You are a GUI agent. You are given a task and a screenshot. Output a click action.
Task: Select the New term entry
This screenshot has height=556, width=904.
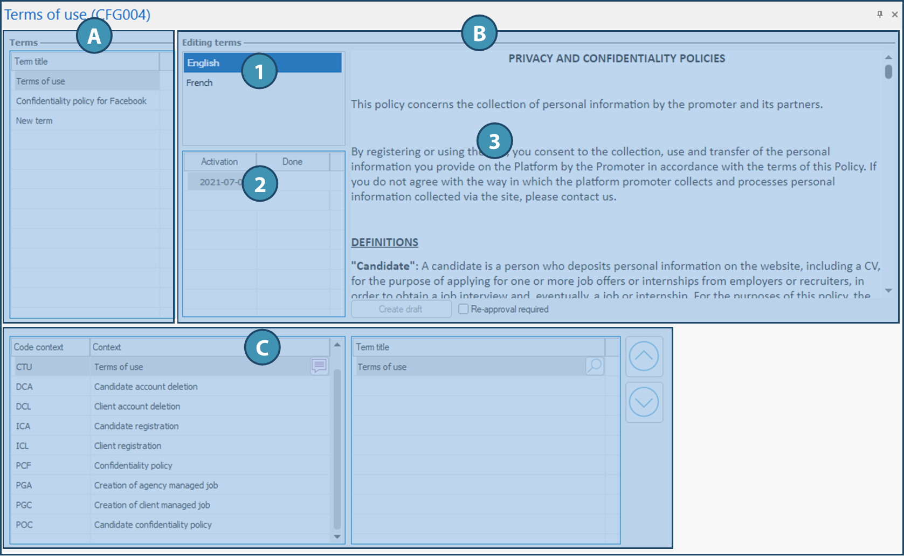[34, 121]
